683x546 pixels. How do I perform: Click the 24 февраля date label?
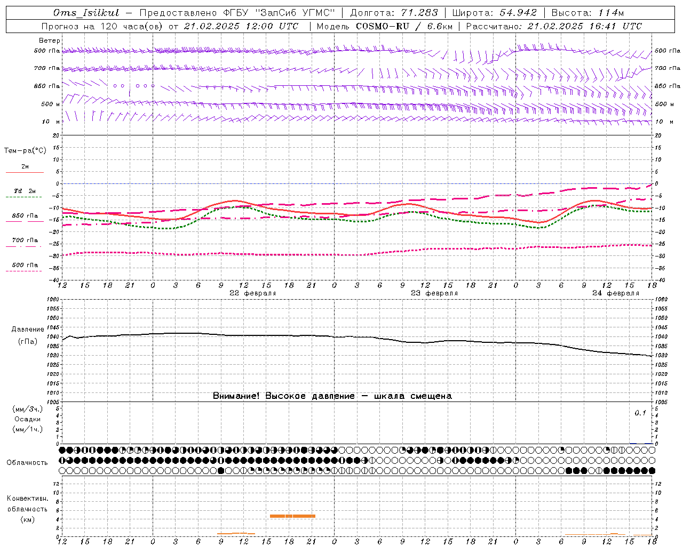click(616, 293)
